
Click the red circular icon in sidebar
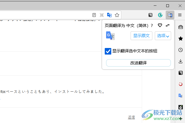pos(181,84)
